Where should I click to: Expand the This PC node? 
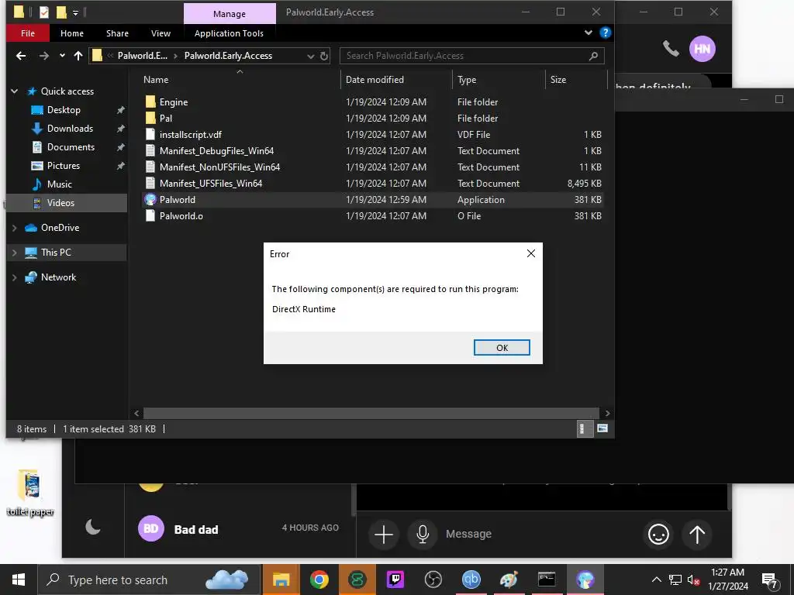pos(15,253)
